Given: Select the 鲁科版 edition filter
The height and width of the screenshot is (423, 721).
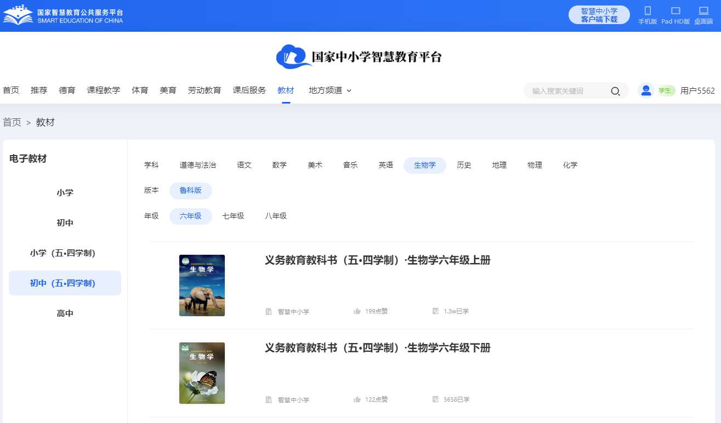Looking at the screenshot, I should coord(191,191).
